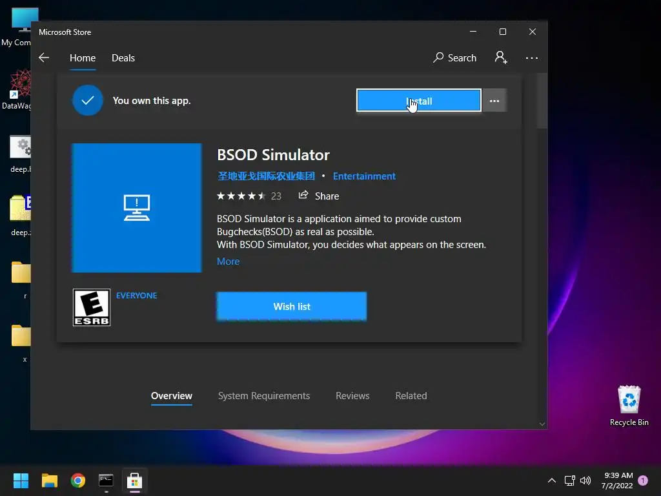Open the network status tray icon
Screen dimensions: 661x496
569,480
